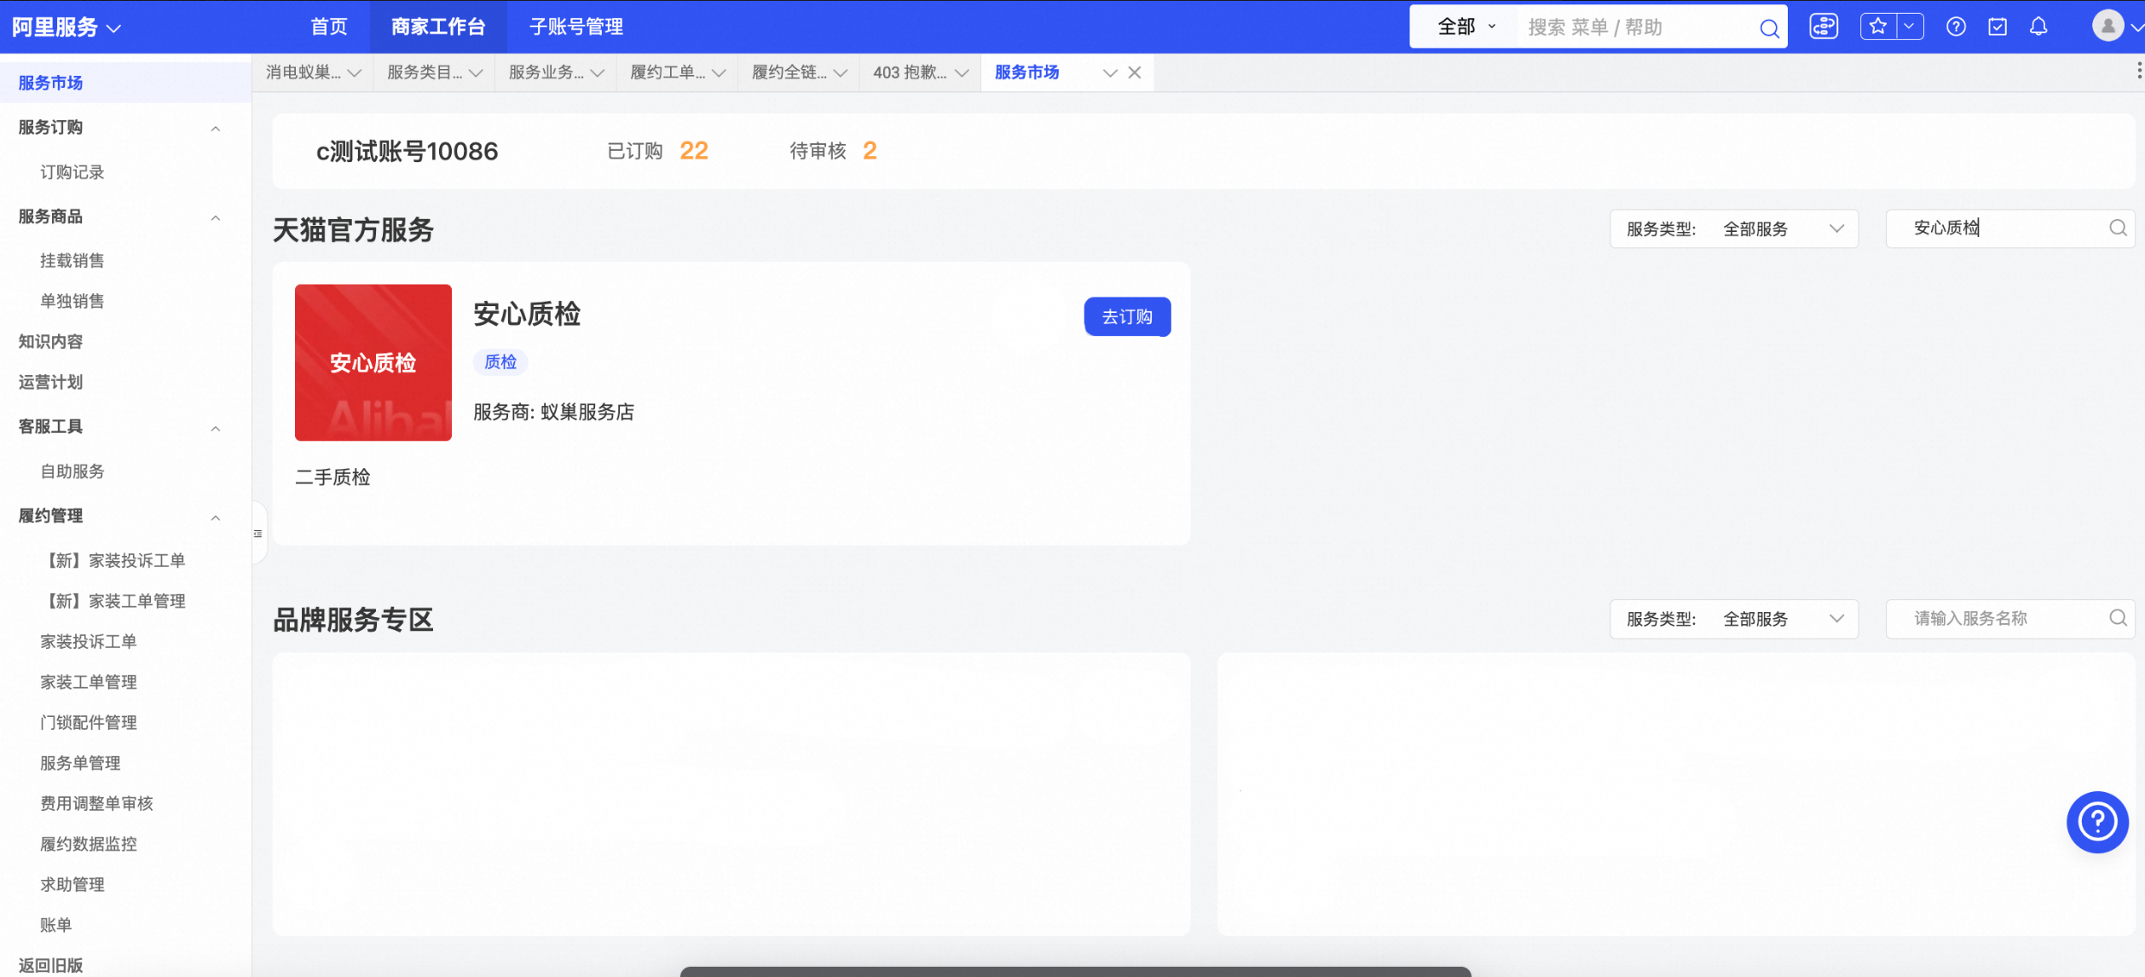Click 返回旧版 link in the sidebar
2145x977 pixels.
click(50, 965)
